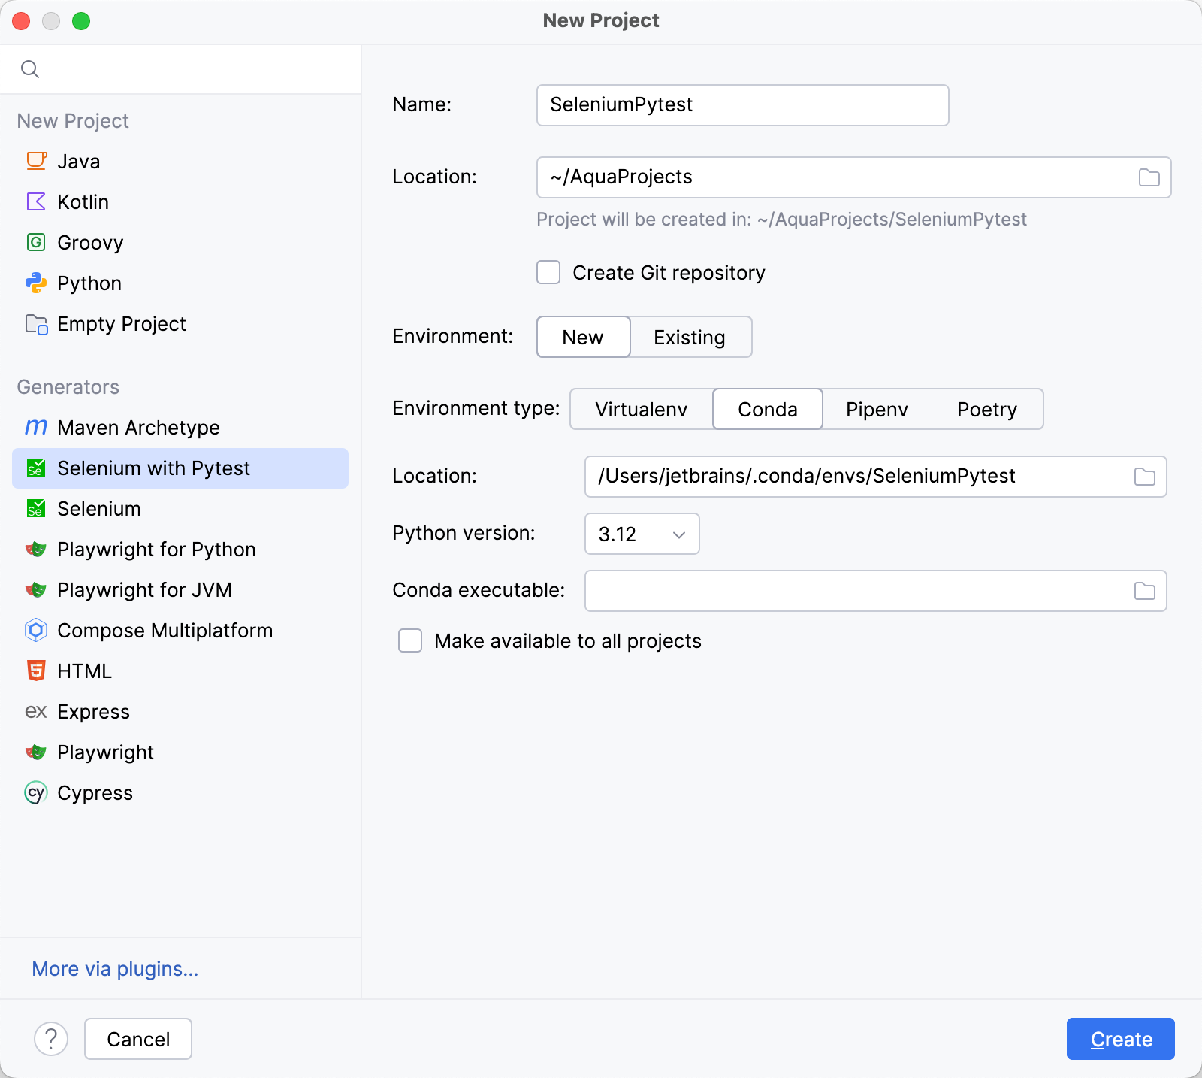Select the plain Playwright generator

pyautogui.click(x=180, y=752)
